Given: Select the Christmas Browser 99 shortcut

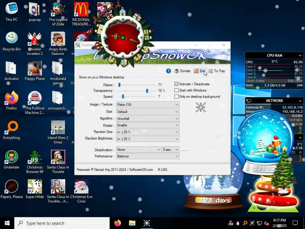Looking at the screenshot, I should pyautogui.click(x=35, y=162).
